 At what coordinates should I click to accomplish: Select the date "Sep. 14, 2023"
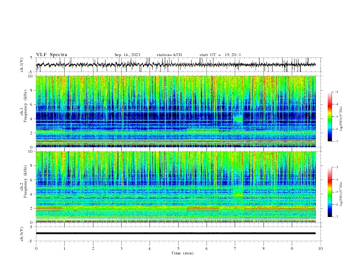pos(127,55)
